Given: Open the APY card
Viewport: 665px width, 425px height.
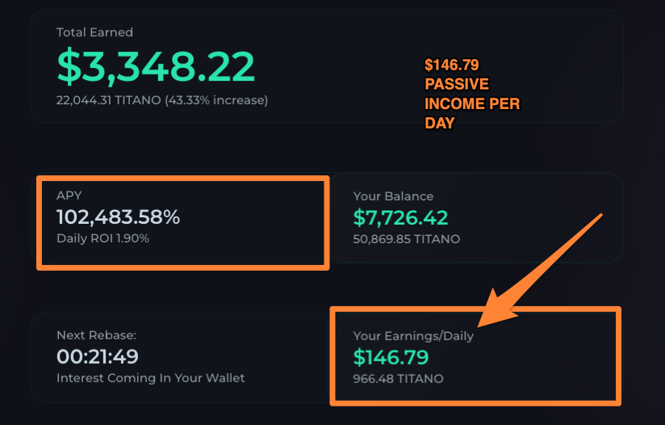Looking at the screenshot, I should tap(182, 223).
